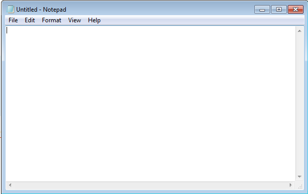
Task: Open the File menu
Action: [13, 20]
